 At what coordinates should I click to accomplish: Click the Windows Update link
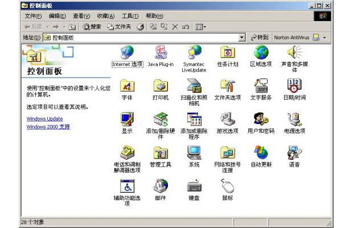pyautogui.click(x=44, y=119)
